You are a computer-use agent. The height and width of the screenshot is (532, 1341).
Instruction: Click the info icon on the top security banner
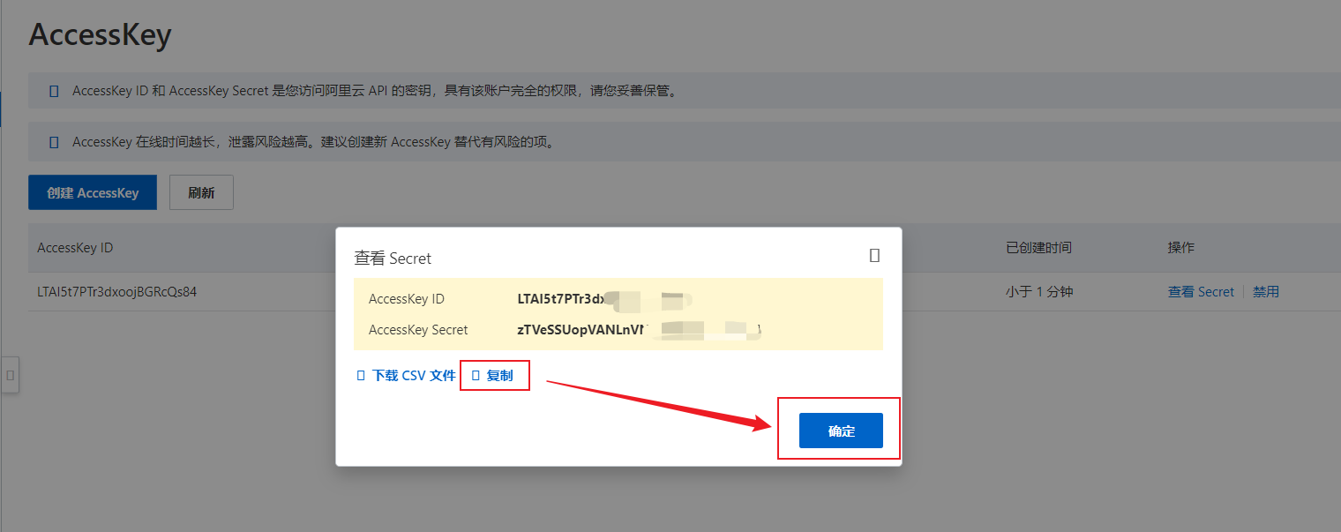coord(53,90)
